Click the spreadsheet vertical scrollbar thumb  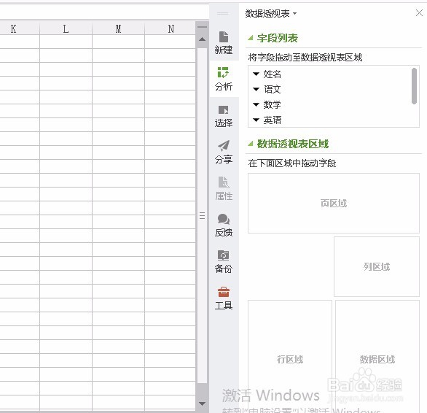[202, 215]
